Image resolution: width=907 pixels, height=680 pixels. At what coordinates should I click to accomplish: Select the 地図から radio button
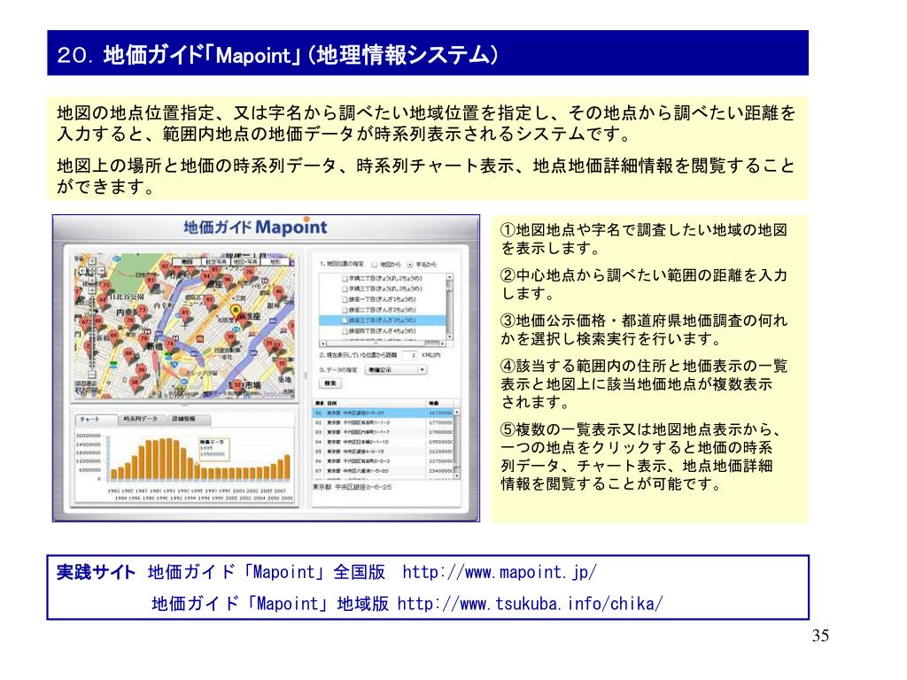pyautogui.click(x=375, y=265)
